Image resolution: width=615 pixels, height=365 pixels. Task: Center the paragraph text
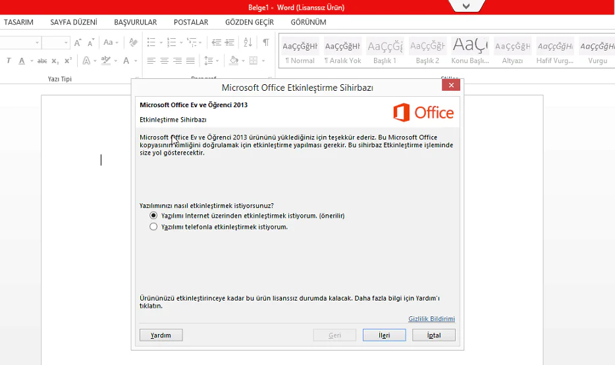tap(165, 61)
